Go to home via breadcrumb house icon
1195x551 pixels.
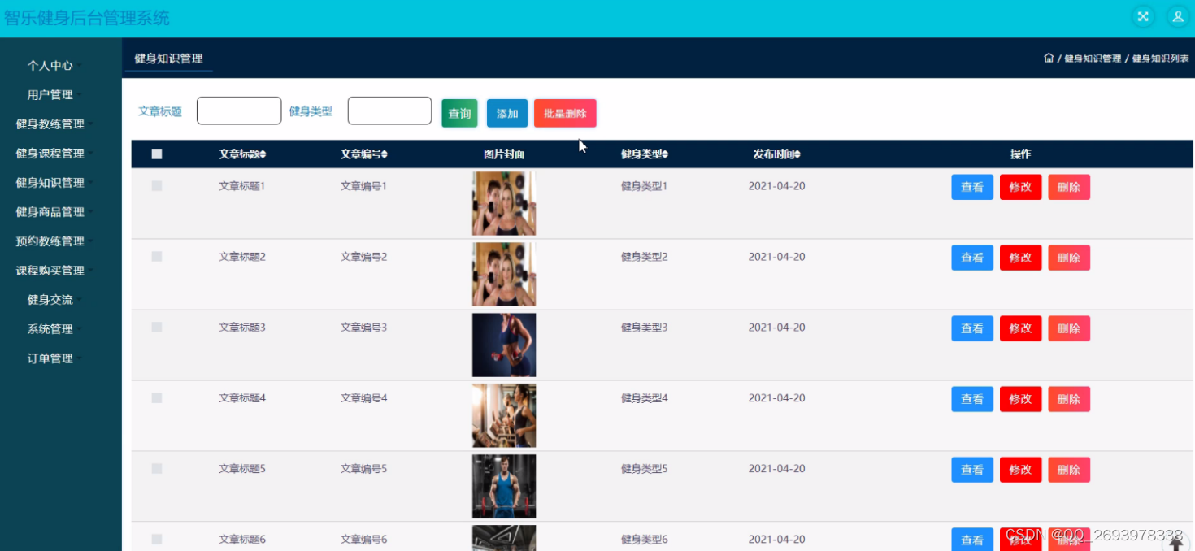(1049, 59)
